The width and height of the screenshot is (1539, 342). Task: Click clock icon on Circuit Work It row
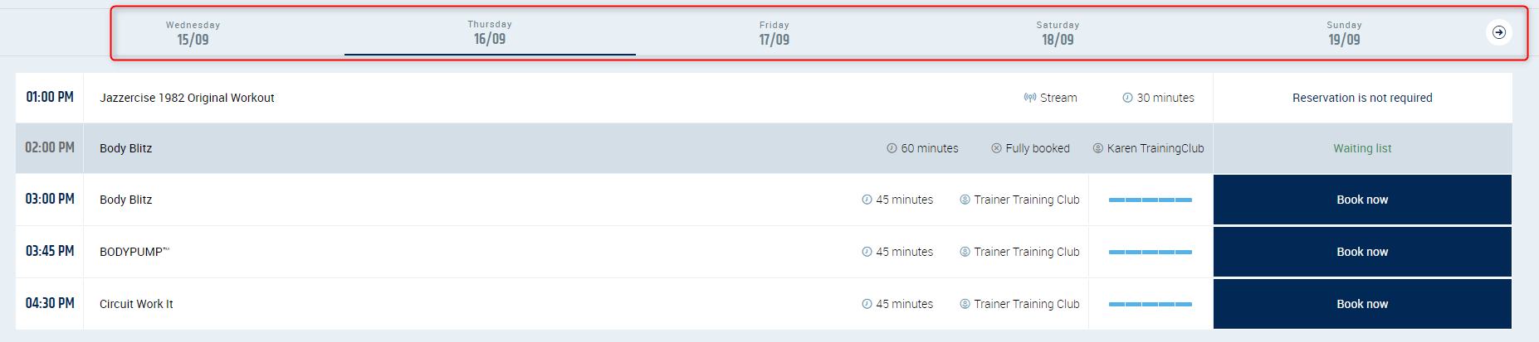click(x=867, y=304)
